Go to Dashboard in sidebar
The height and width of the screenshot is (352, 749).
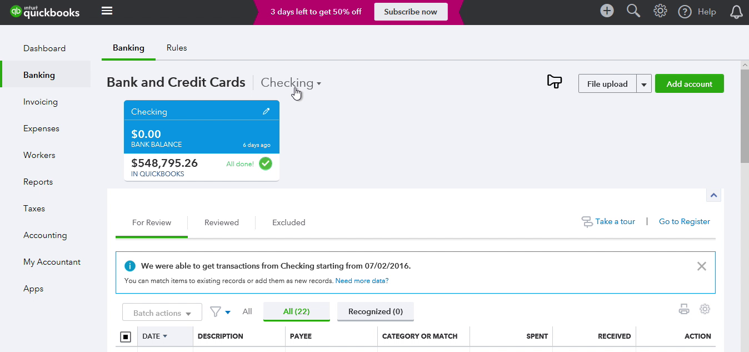click(44, 48)
